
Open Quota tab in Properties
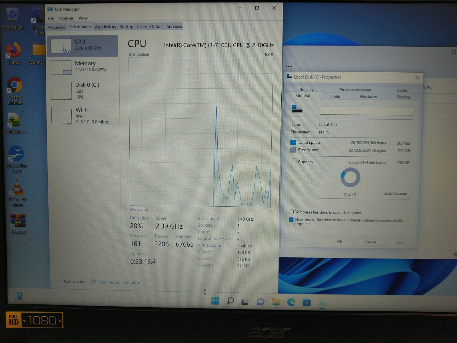pyautogui.click(x=401, y=90)
